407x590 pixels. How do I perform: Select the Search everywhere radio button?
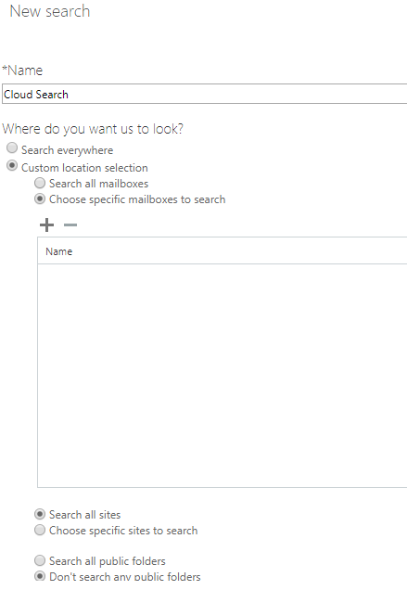click(x=12, y=147)
